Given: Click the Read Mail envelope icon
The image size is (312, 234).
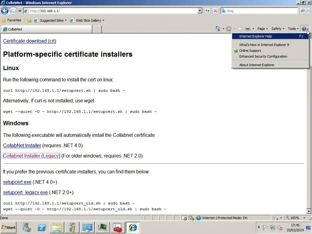Looking at the screenshot, I should [x=240, y=29].
